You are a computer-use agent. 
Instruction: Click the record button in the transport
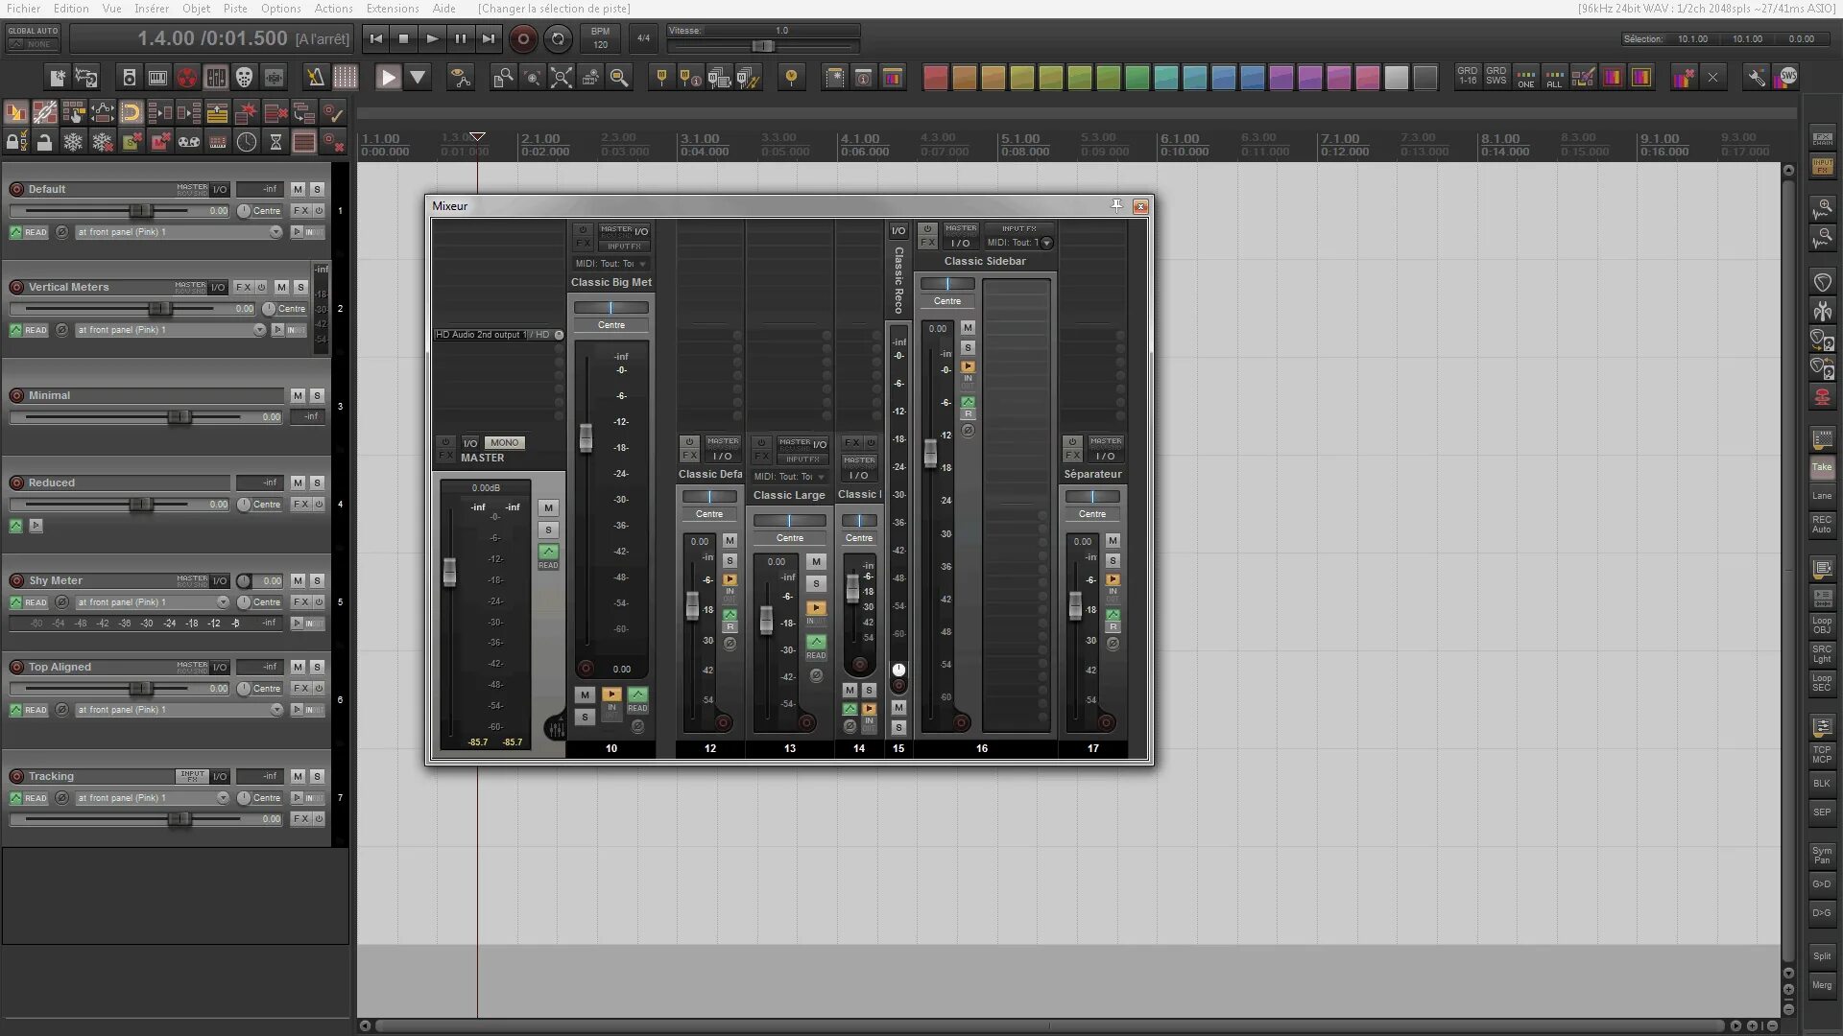tap(523, 39)
